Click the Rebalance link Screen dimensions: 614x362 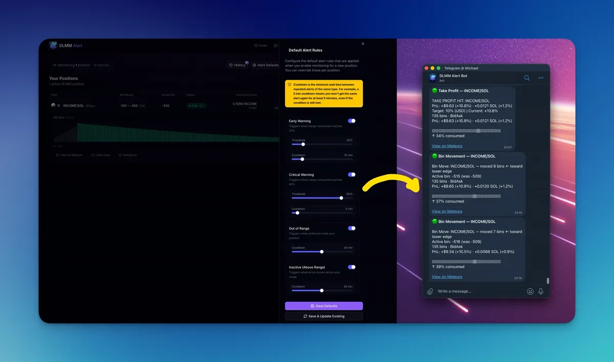127,155
